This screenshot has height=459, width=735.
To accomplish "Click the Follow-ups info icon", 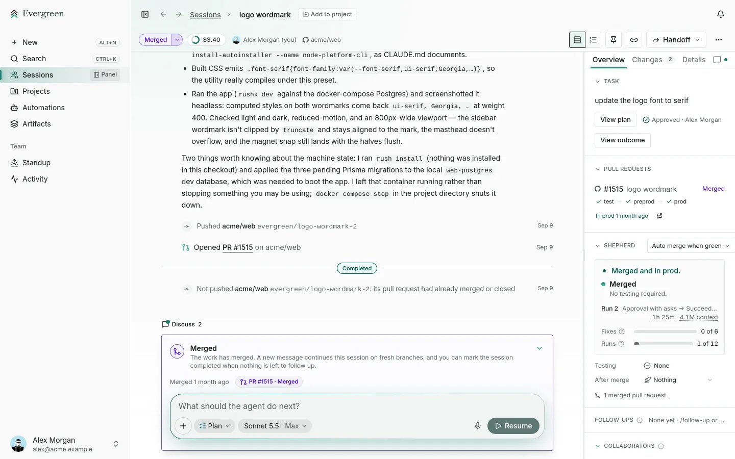I will point(640,420).
